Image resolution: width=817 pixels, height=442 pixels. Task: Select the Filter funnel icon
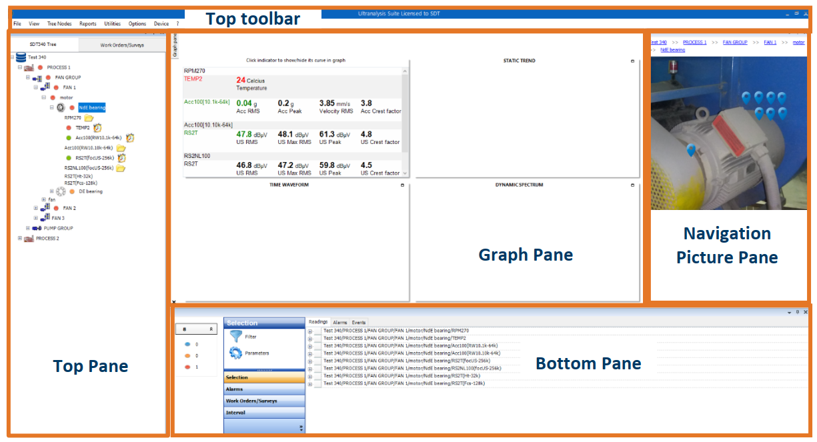(235, 336)
